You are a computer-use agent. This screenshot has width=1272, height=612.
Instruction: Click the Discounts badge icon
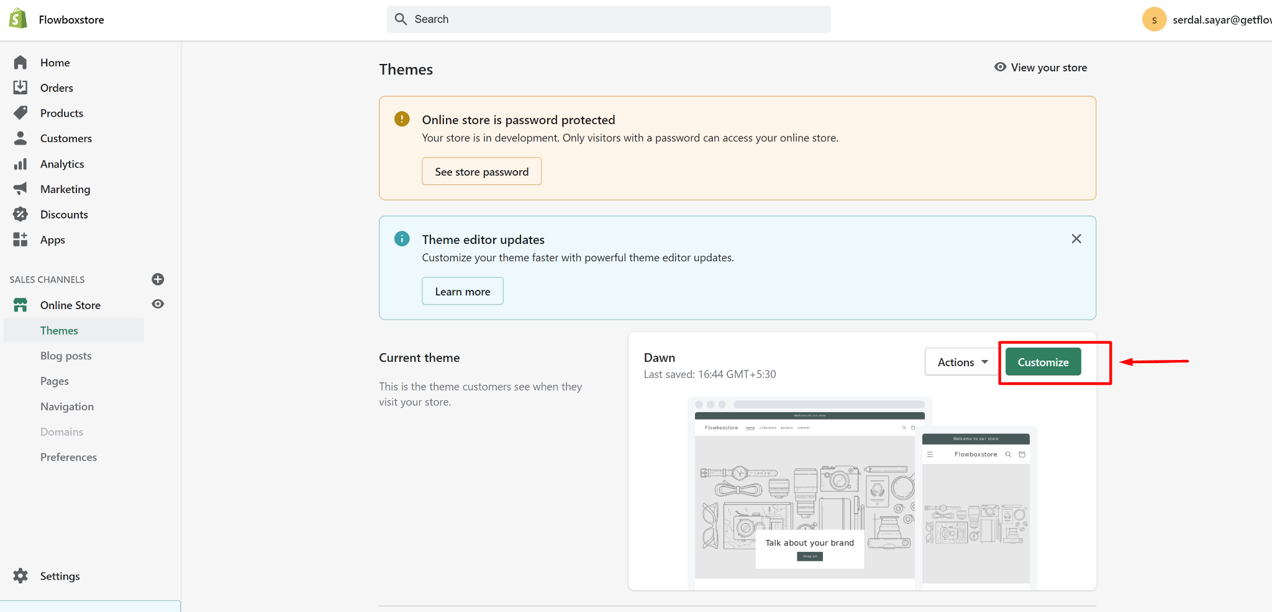click(x=20, y=214)
